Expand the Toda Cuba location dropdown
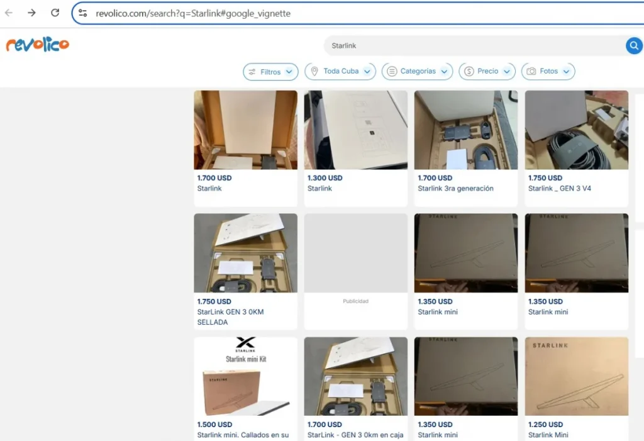Viewport: 644px width, 441px height. [340, 71]
